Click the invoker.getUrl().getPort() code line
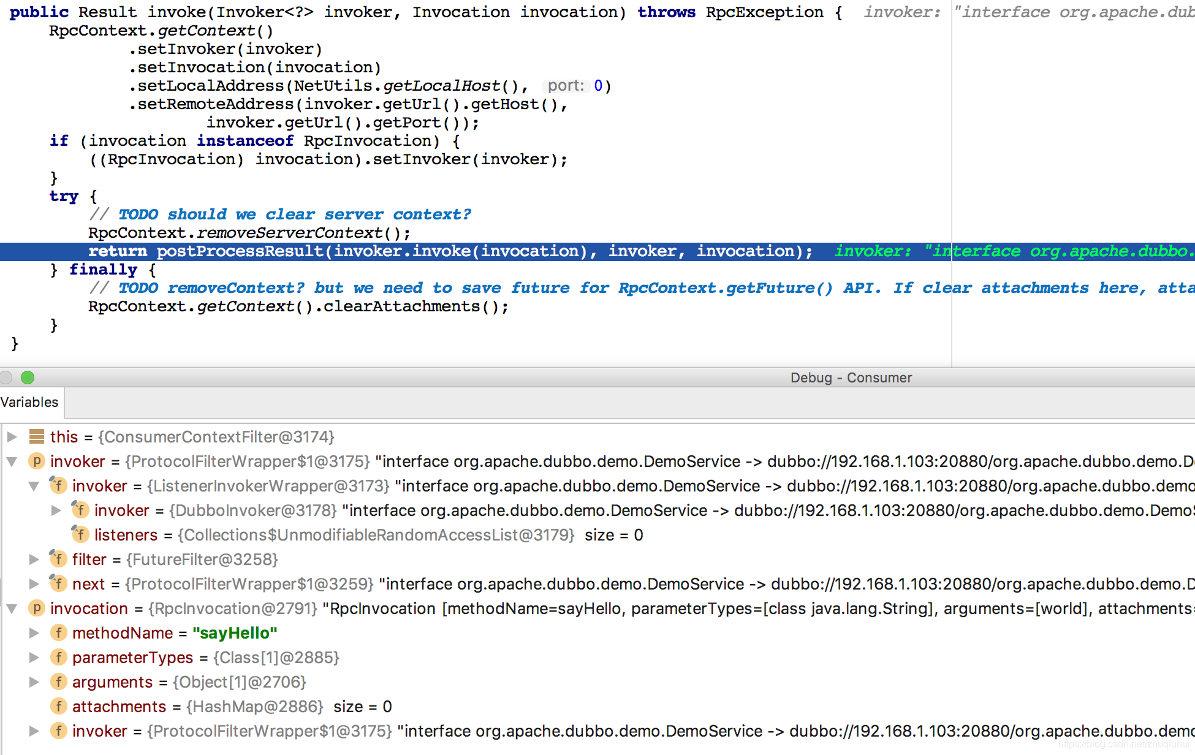 click(x=343, y=123)
